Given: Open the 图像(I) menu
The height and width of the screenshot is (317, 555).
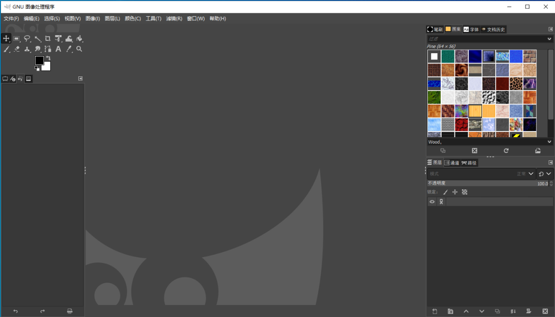Looking at the screenshot, I should pos(92,19).
